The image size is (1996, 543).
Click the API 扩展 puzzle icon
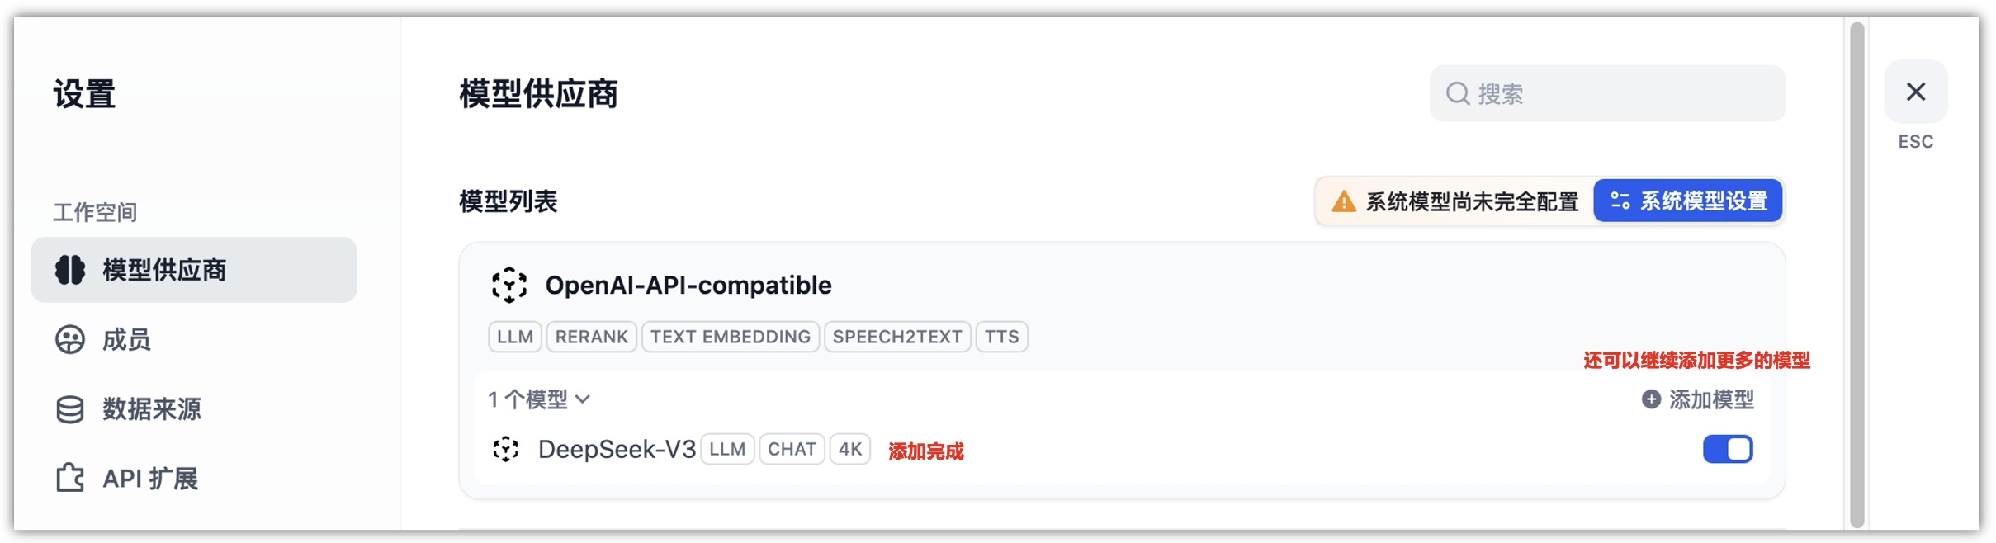point(70,479)
